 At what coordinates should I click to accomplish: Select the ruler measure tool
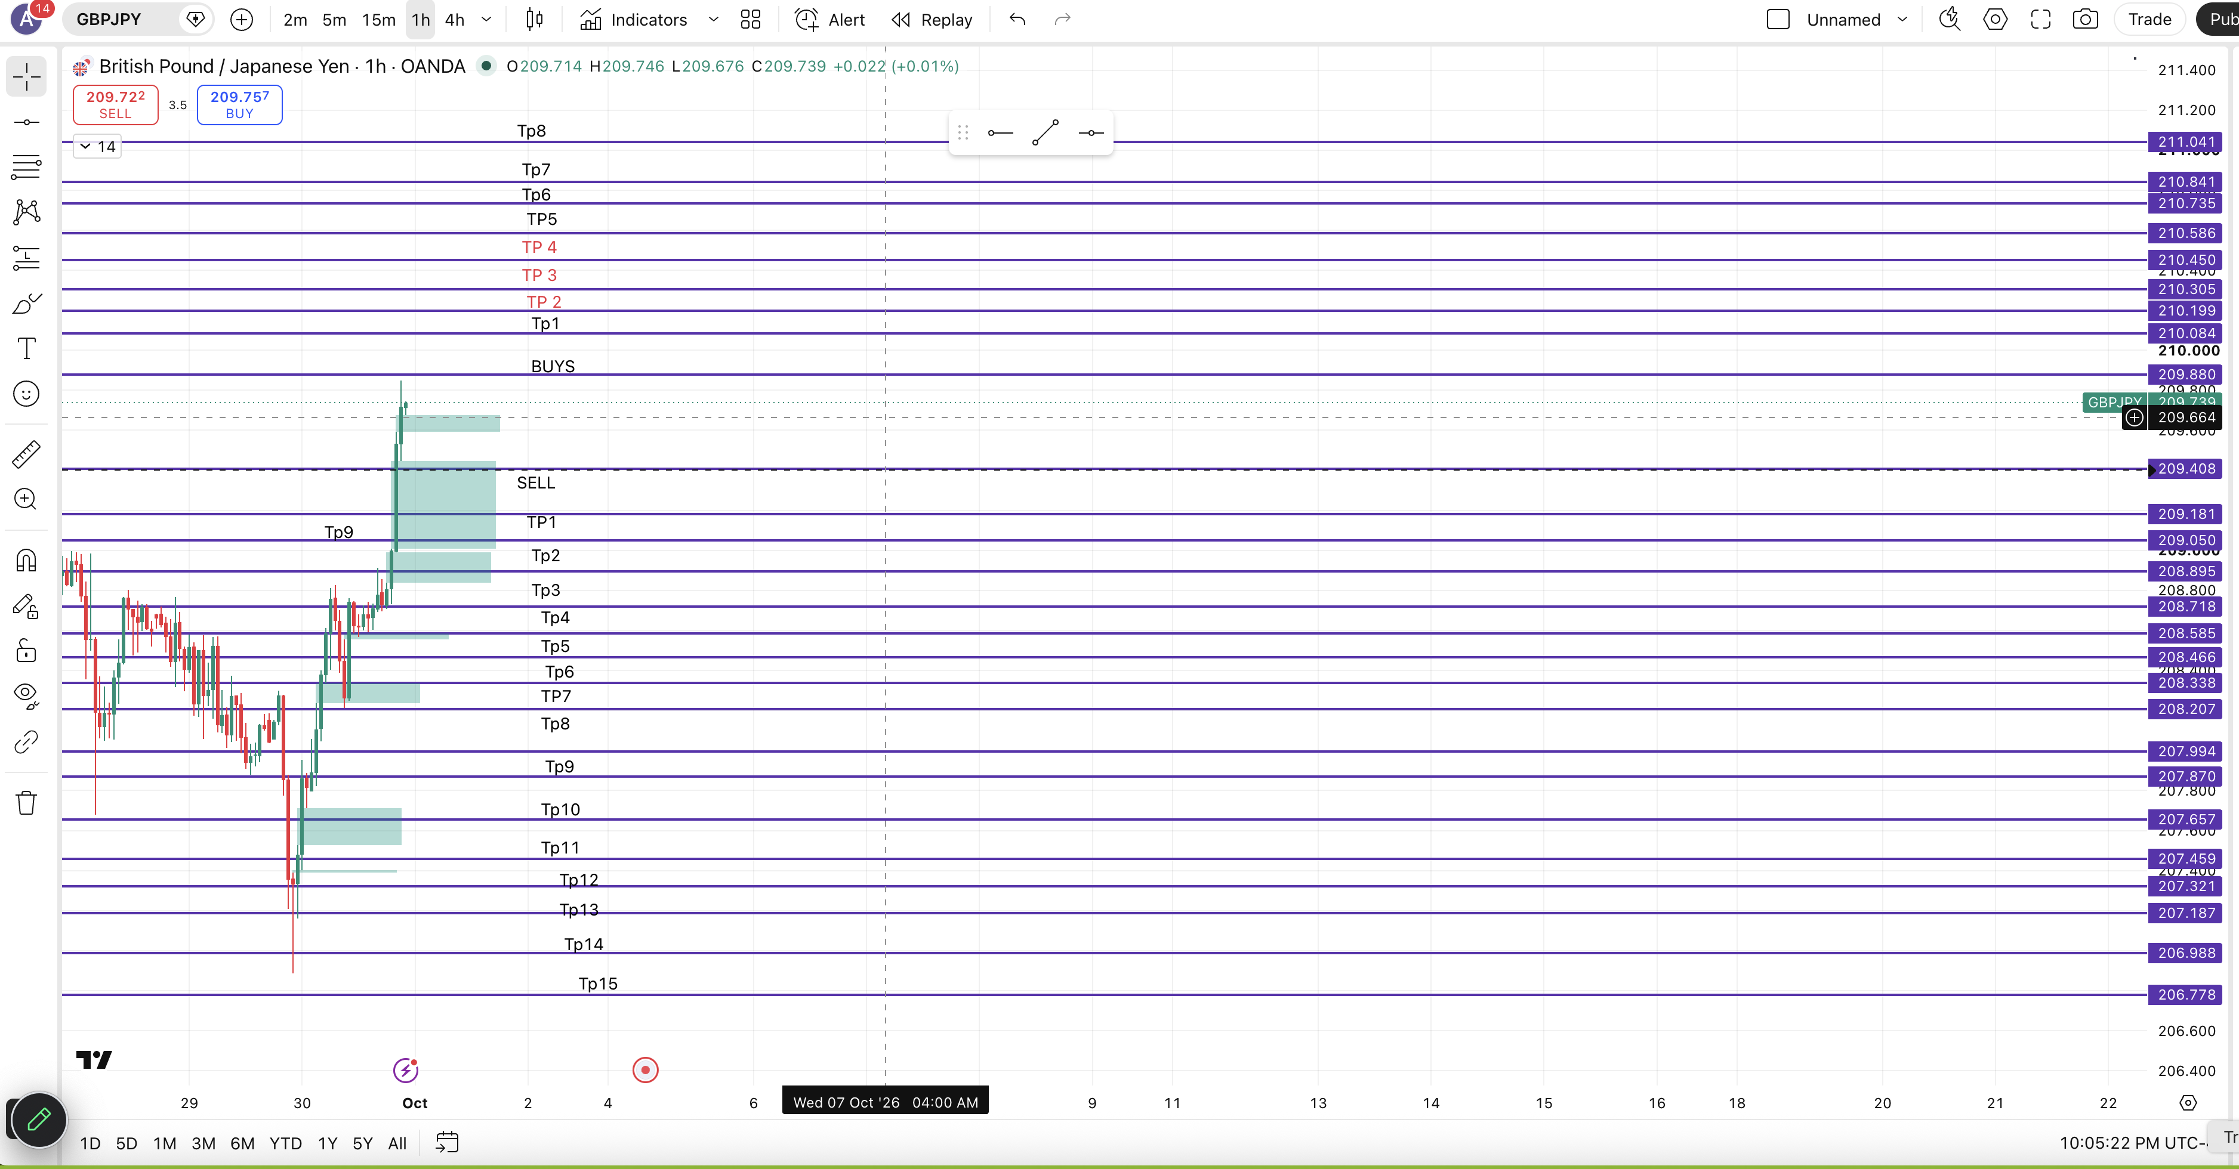(26, 453)
